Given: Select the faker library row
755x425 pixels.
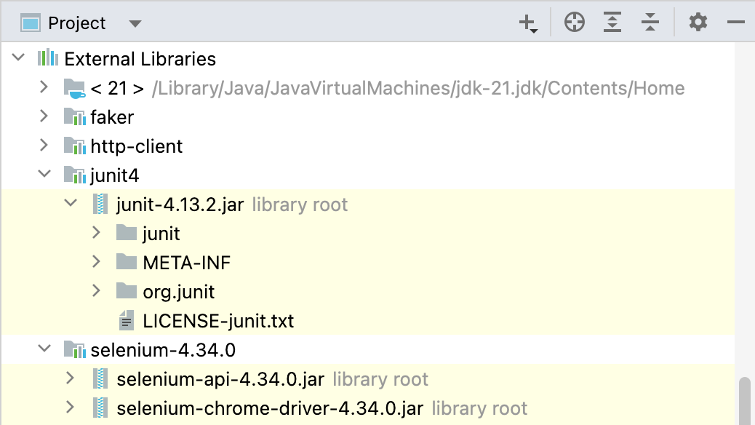Looking at the screenshot, I should [112, 117].
